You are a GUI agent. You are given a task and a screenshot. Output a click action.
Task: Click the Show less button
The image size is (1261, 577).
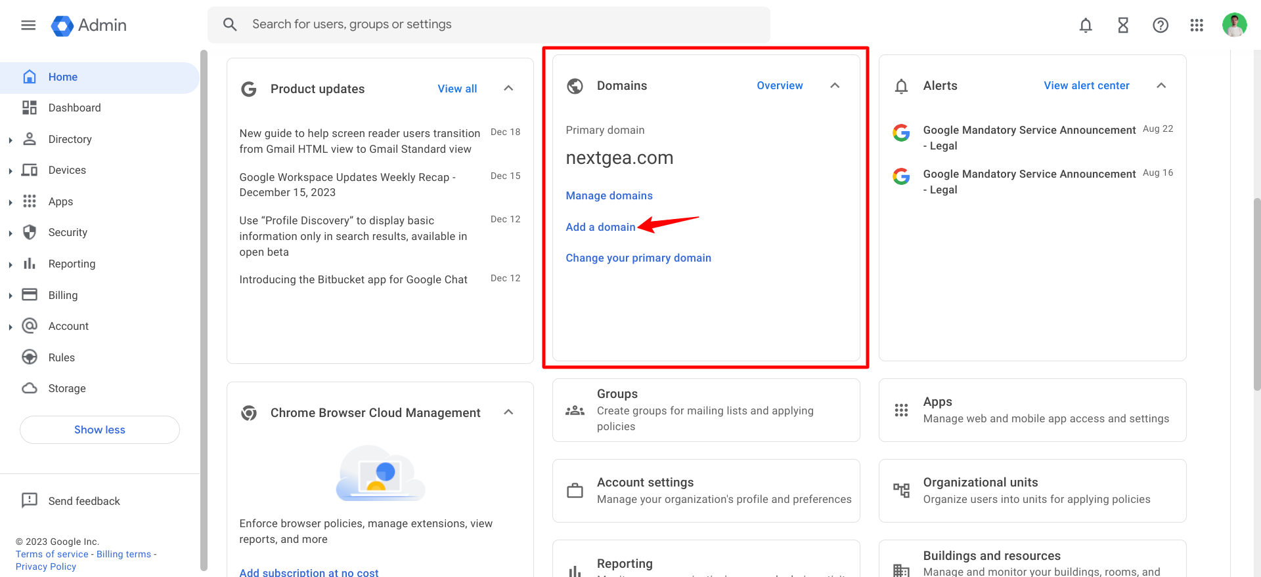point(100,429)
